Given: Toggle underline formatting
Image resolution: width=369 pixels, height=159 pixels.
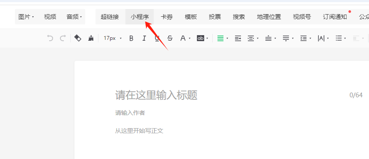Looking at the screenshot, I should point(157,38).
